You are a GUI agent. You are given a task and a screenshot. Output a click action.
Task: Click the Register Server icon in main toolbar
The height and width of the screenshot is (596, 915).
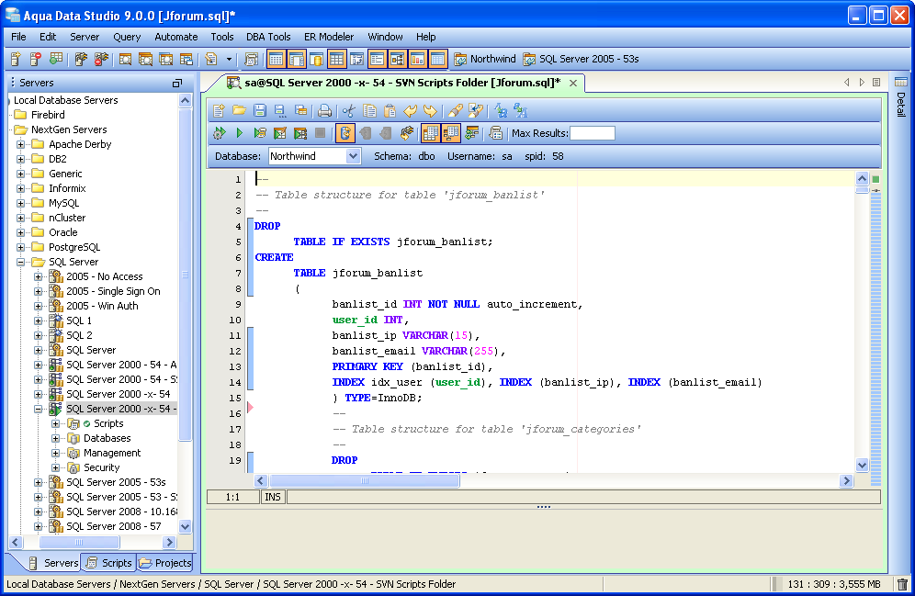(x=16, y=59)
